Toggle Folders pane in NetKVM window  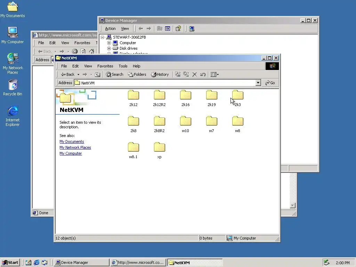(x=137, y=74)
